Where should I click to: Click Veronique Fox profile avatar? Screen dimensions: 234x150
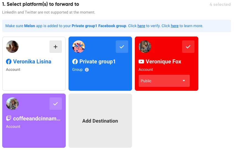[x=145, y=47]
